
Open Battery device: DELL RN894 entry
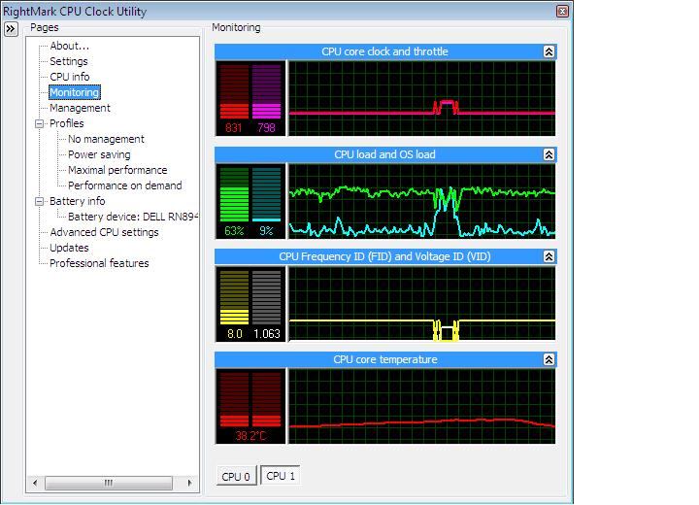[x=133, y=217]
